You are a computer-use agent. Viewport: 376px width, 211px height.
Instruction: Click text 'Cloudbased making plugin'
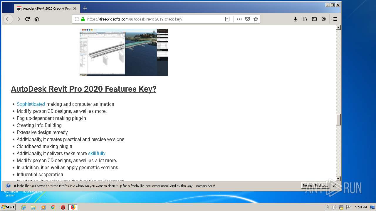click(44, 146)
